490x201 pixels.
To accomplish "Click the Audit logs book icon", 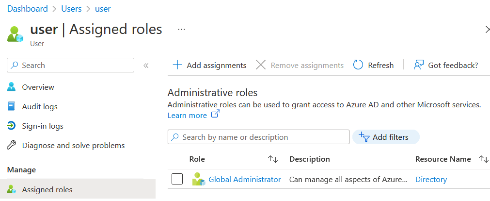I will coord(11,106).
